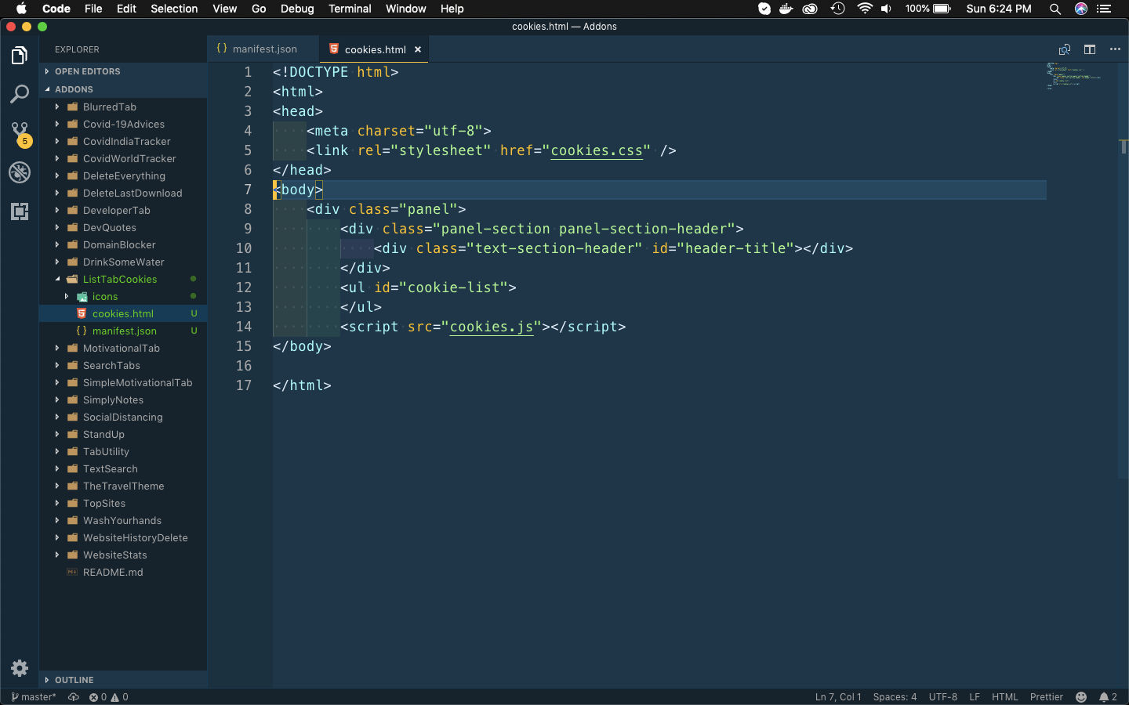Click the feedback smiley in status bar
Image resolution: width=1129 pixels, height=705 pixels.
tap(1081, 697)
